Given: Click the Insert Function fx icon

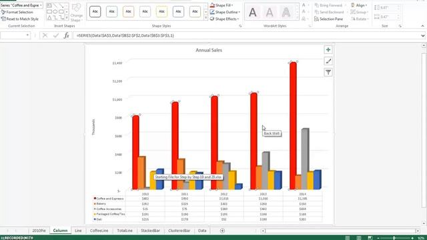Looking at the screenshot, I should 67,35.
